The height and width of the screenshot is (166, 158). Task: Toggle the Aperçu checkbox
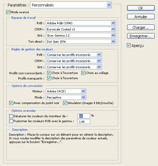129,45
